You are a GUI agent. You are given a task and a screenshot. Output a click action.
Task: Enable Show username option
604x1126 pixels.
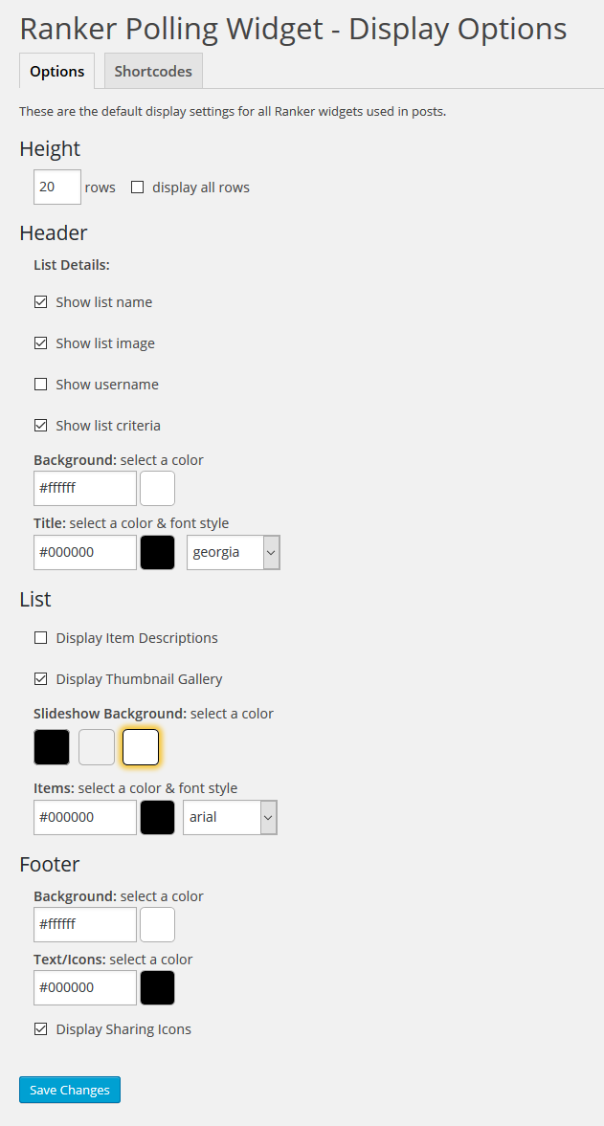click(x=40, y=385)
